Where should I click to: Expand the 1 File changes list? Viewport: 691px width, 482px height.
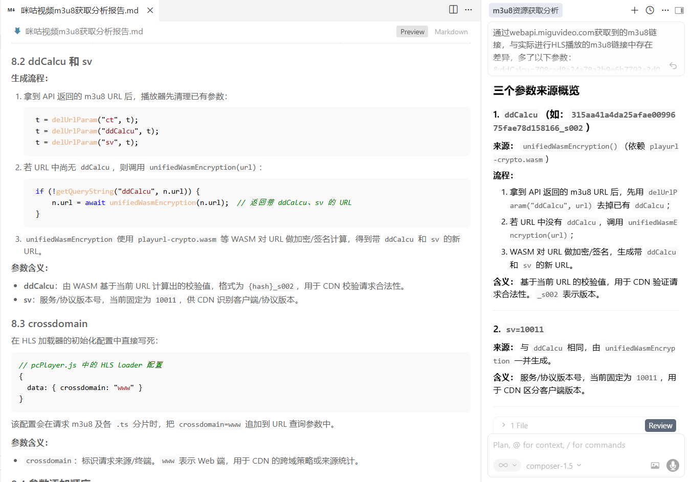coord(516,425)
